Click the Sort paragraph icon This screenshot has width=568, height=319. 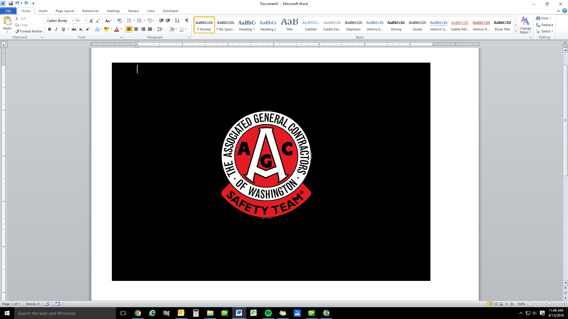click(x=177, y=21)
